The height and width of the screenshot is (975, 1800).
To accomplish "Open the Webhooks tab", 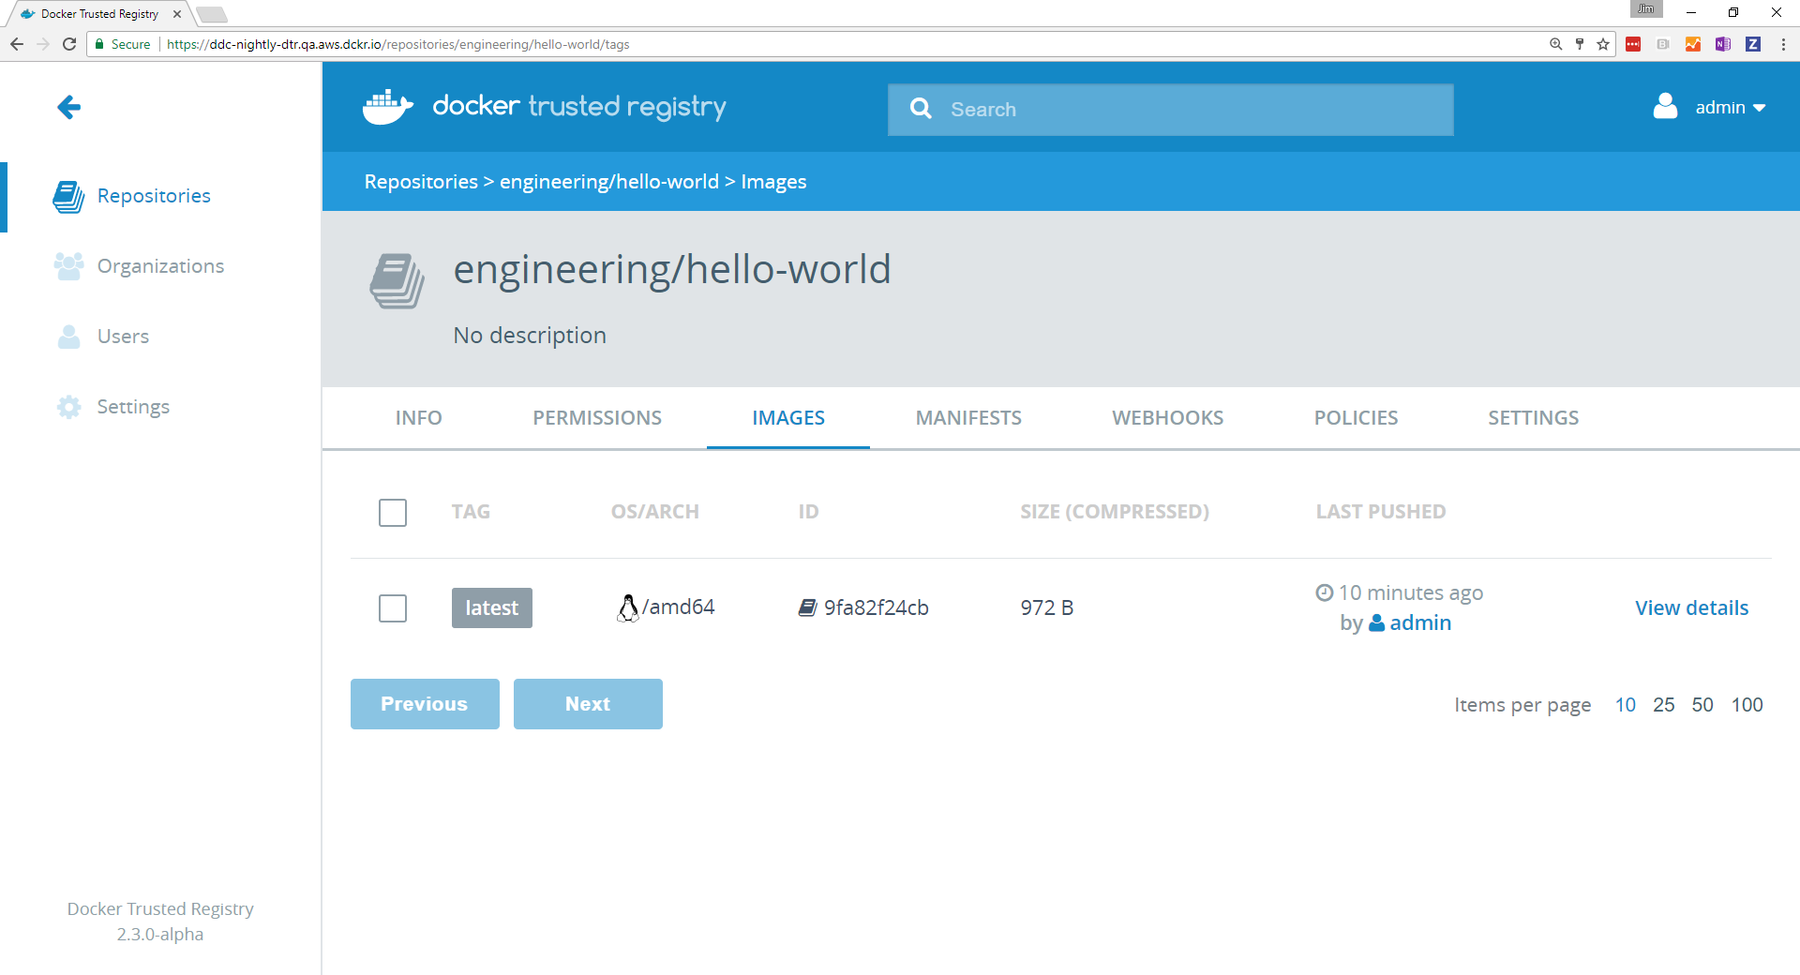I will tap(1167, 418).
